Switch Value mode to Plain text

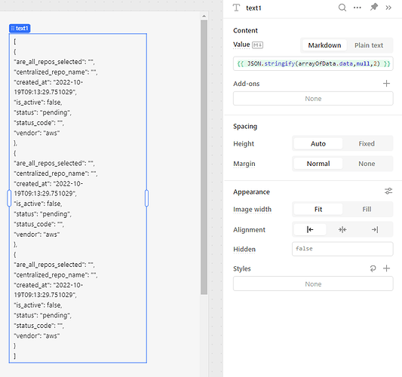[x=369, y=45]
